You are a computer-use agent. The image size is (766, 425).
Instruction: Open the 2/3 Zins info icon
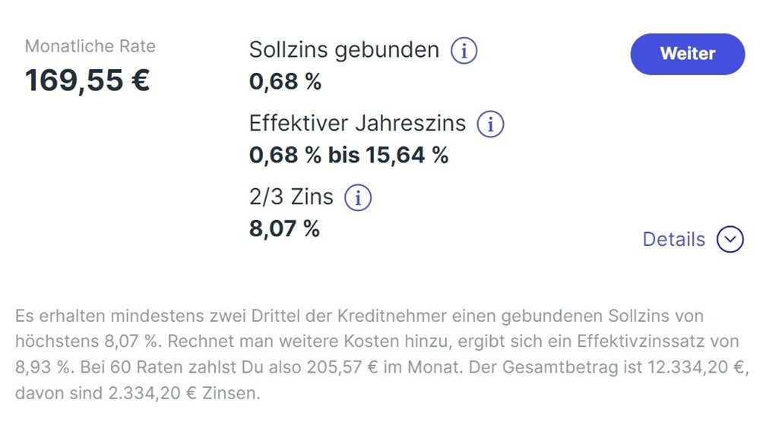(358, 197)
